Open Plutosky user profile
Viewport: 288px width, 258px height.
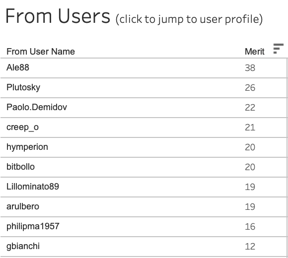23,87
